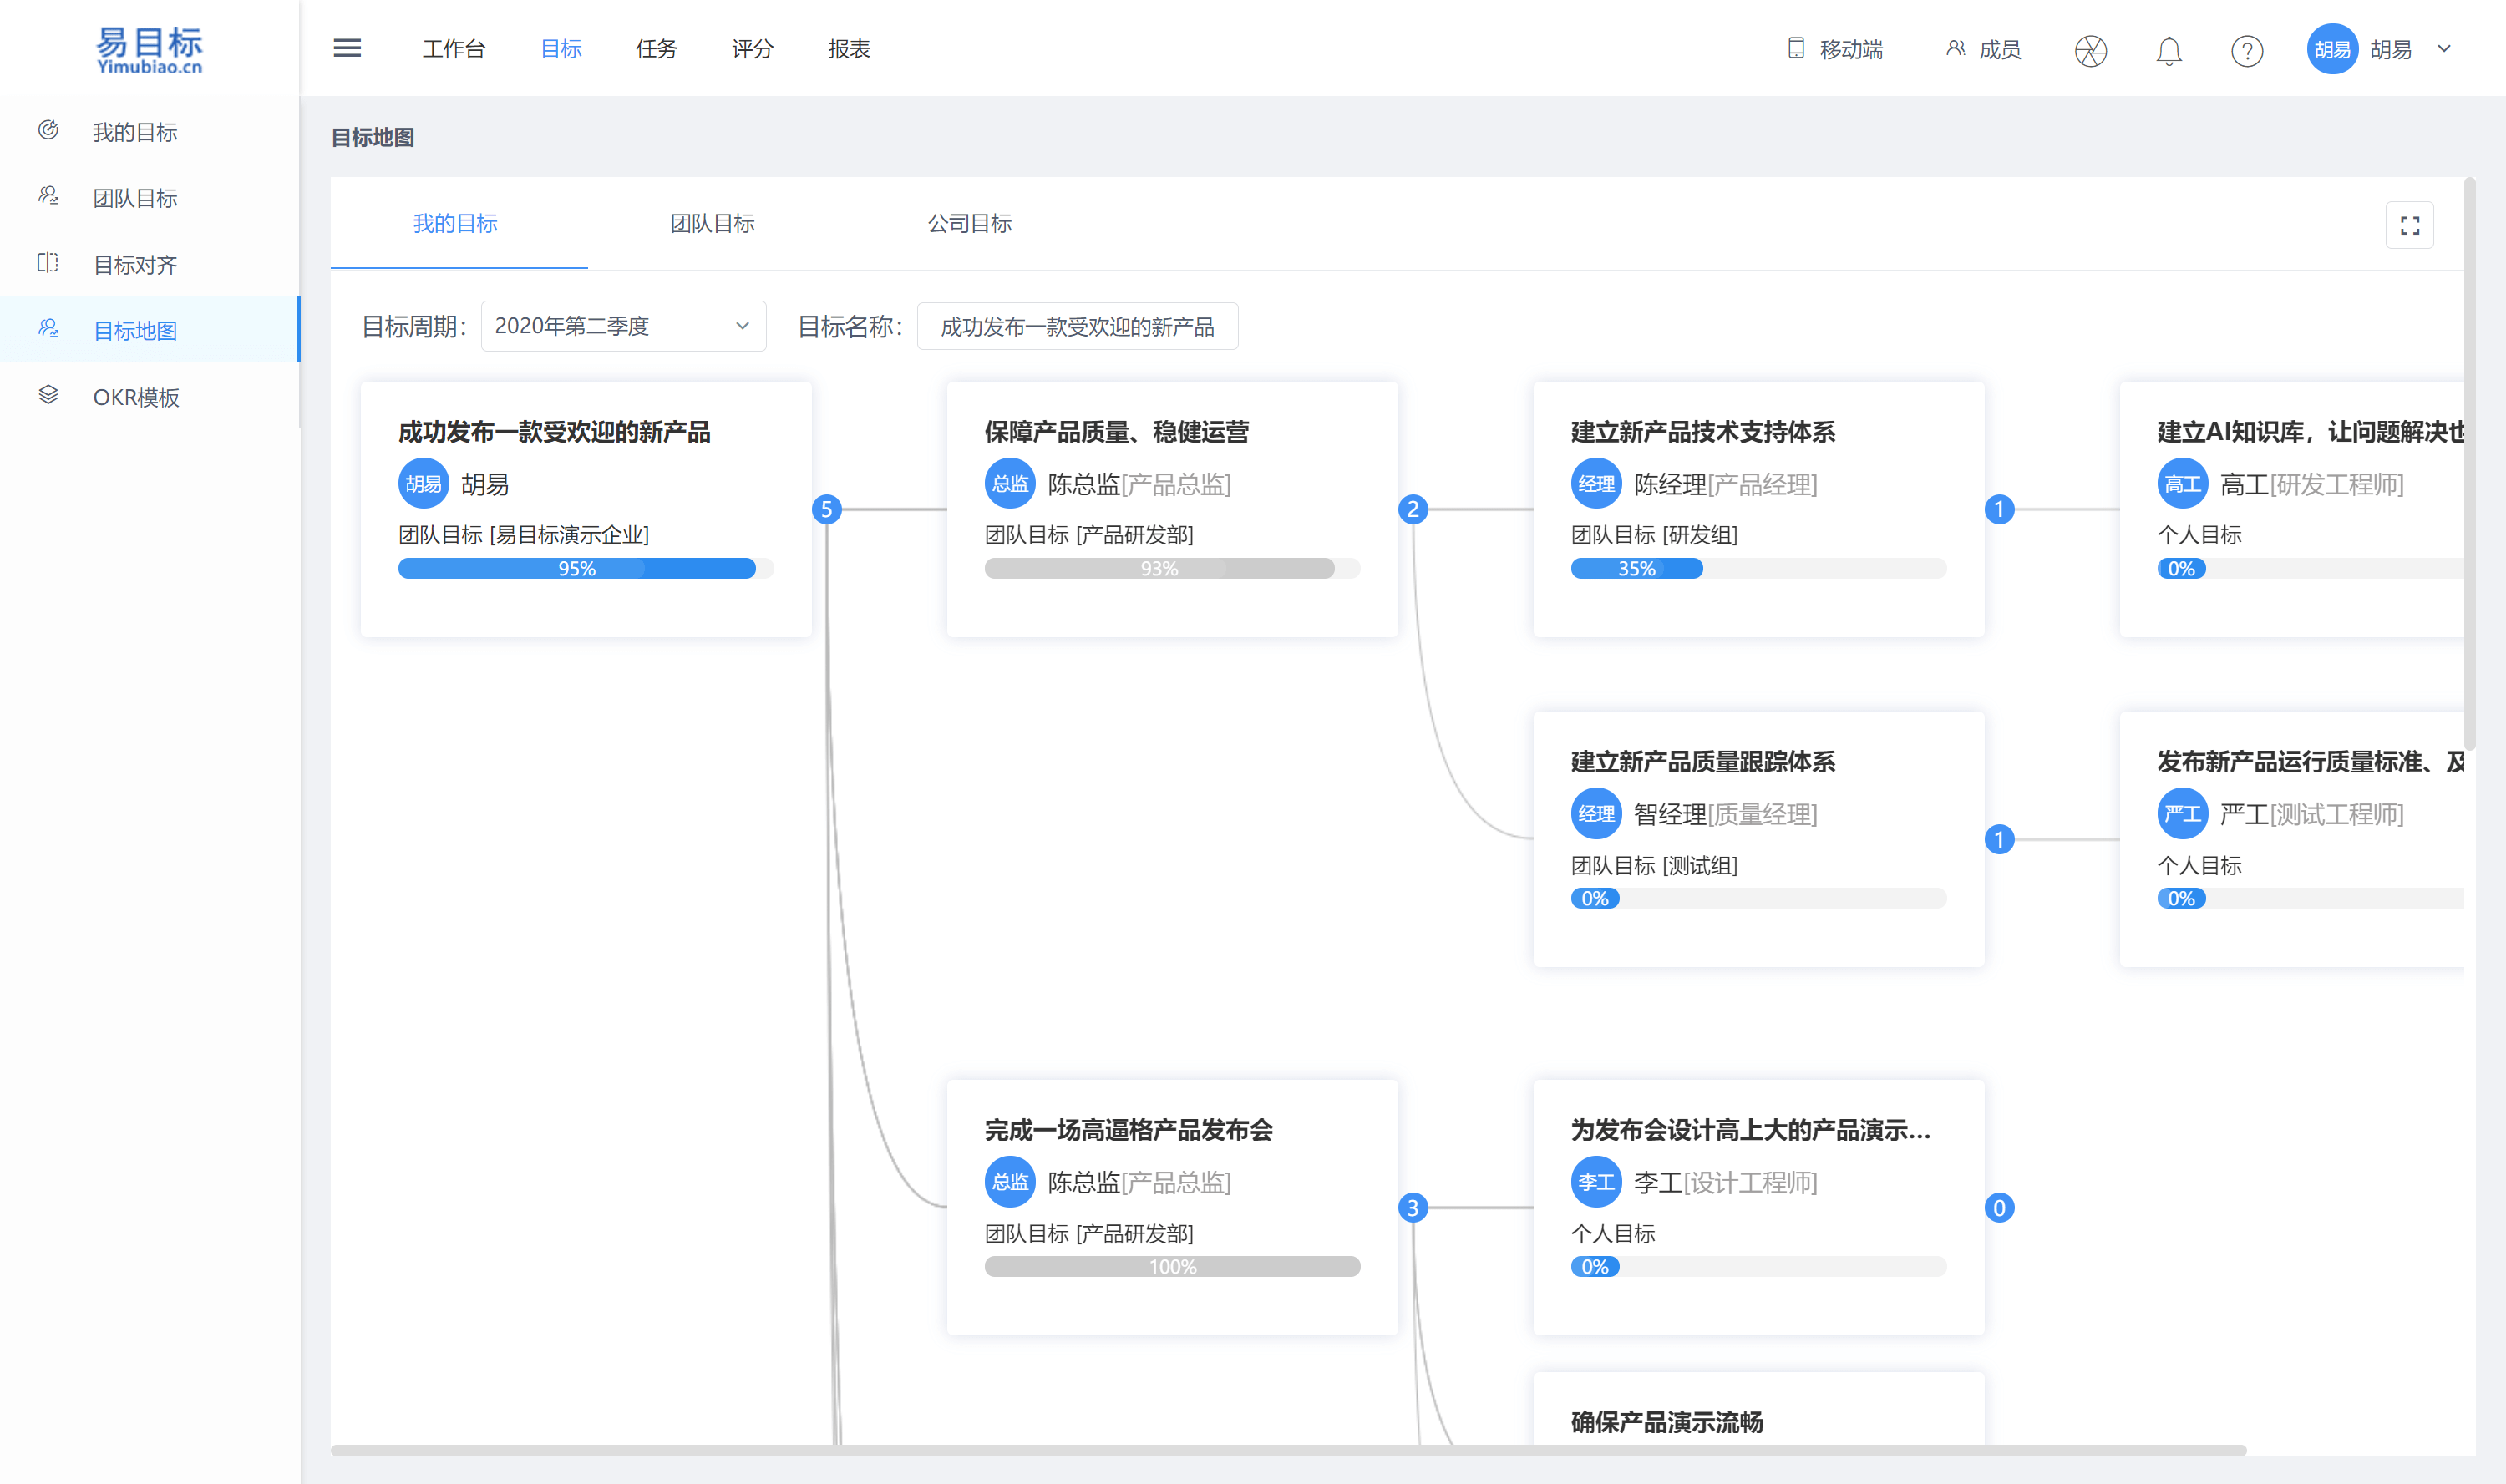Click 经理 avatar on 建立新产品技术支持体系 card

tap(1596, 484)
